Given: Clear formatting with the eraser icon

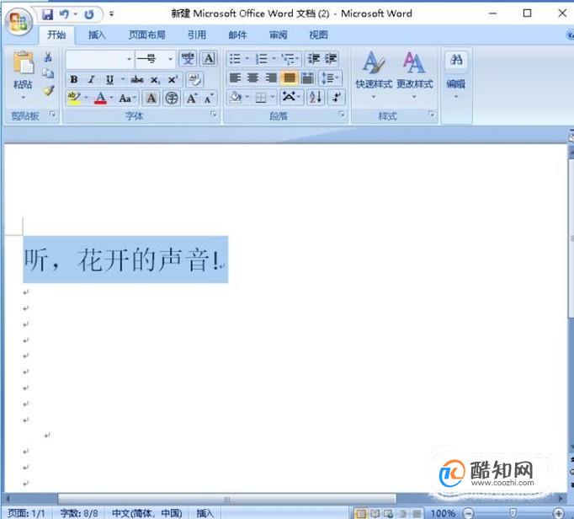Looking at the screenshot, I should [x=194, y=79].
